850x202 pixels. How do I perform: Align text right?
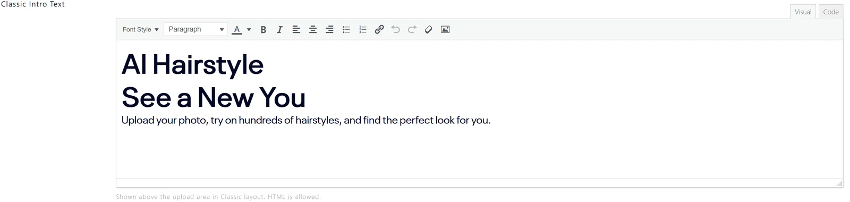329,29
